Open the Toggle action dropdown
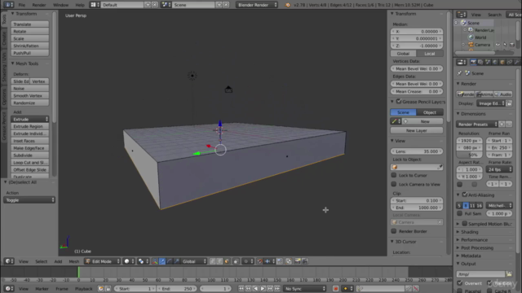522x293 pixels. coord(29,200)
